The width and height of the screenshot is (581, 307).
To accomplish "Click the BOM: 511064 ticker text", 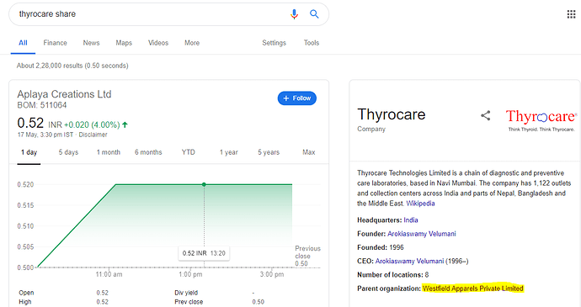I will tap(42, 105).
